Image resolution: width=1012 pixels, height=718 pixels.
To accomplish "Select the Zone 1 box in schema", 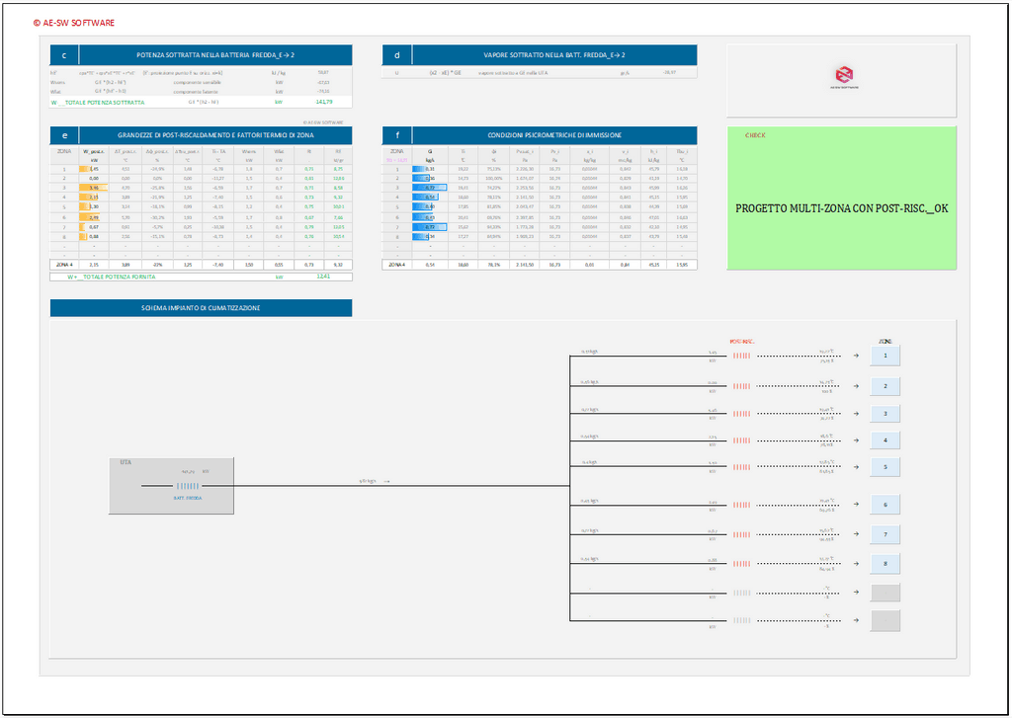I will (x=885, y=356).
